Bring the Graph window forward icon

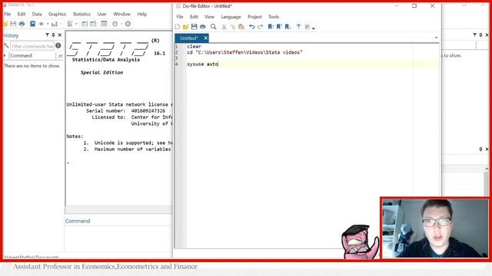[55, 24]
